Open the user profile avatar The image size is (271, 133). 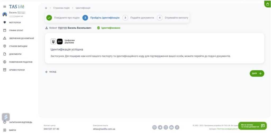pyautogui.click(x=5, y=14)
